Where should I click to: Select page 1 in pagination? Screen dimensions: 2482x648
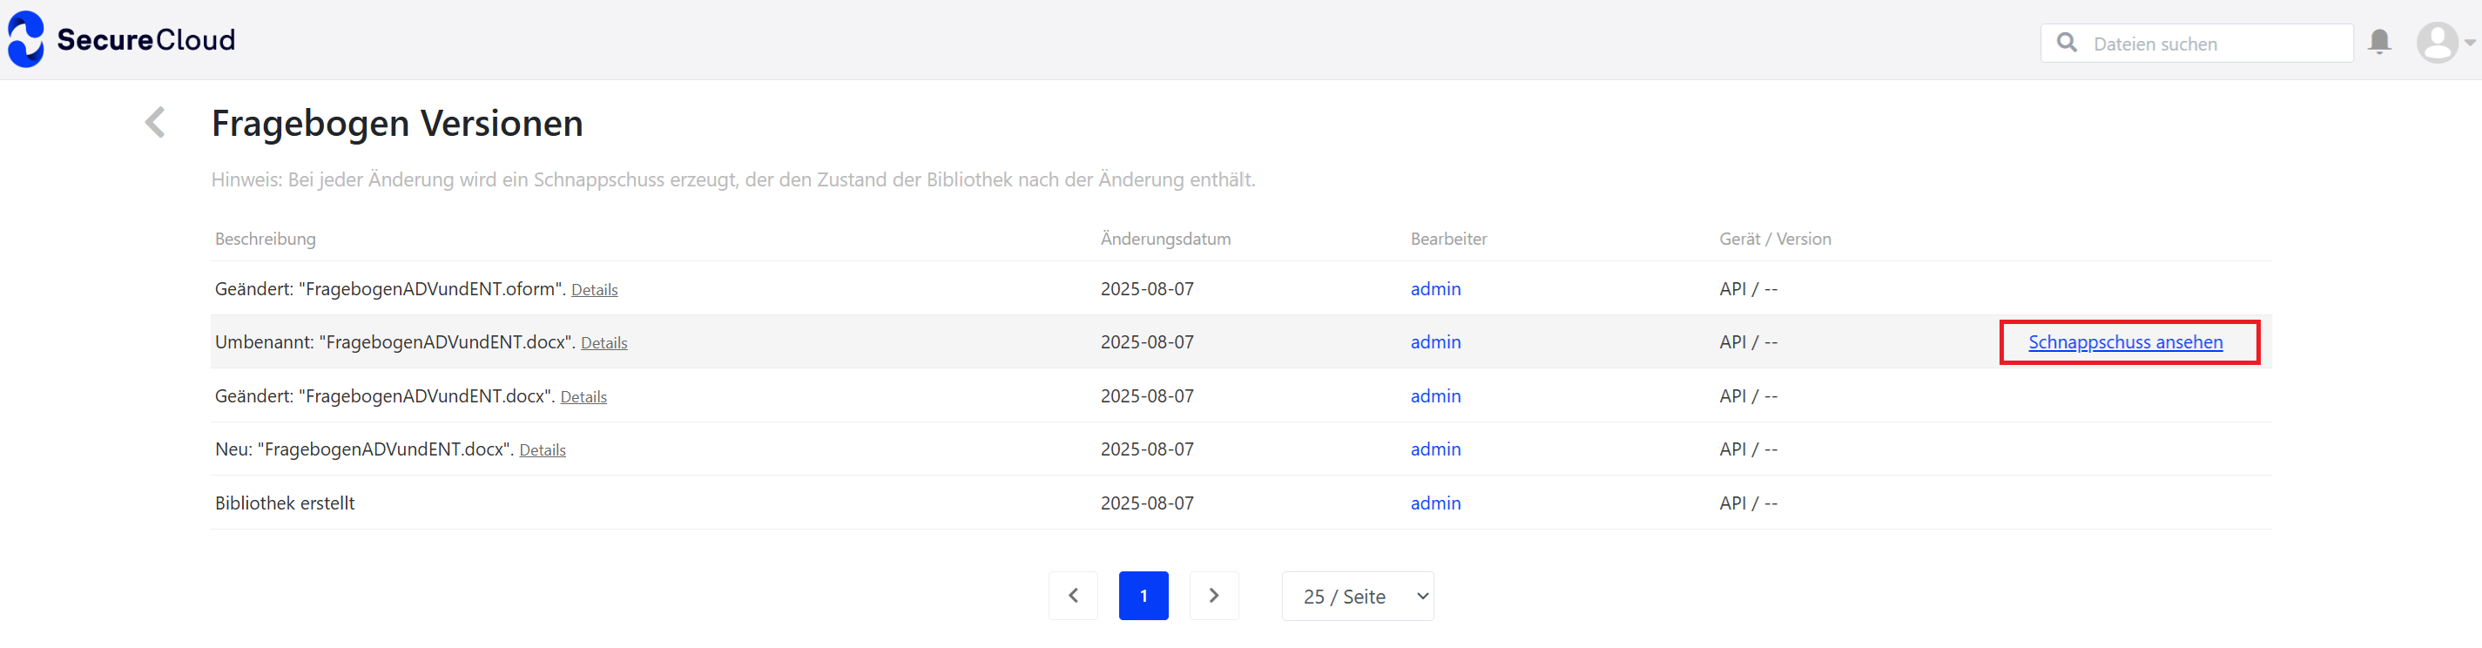click(x=1143, y=596)
